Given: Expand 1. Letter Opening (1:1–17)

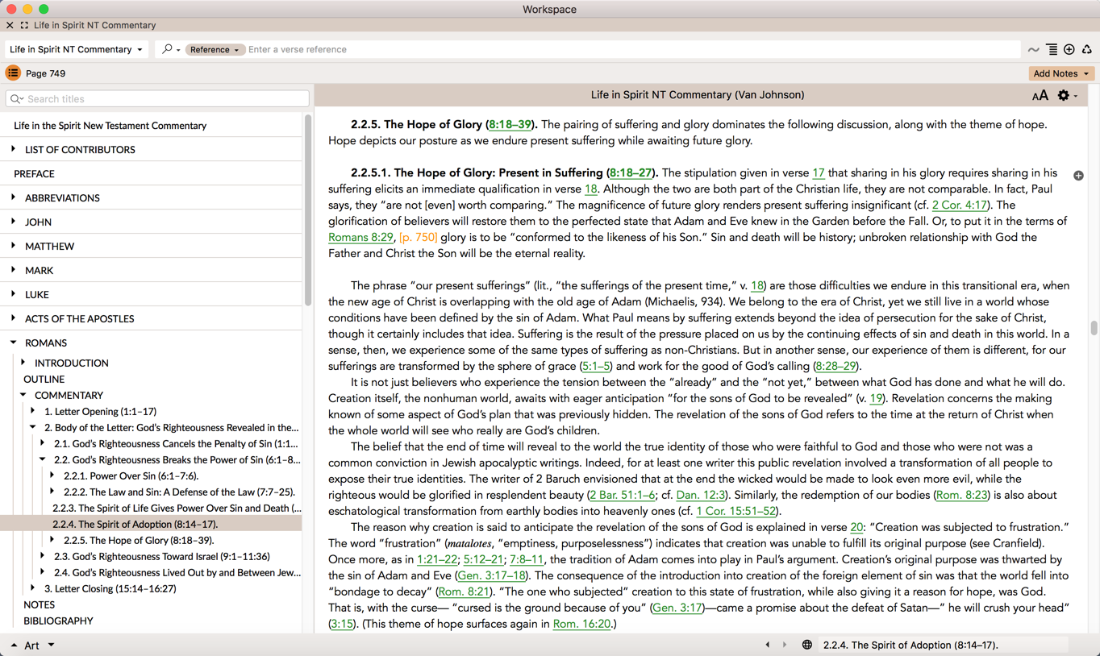Looking at the screenshot, I should [32, 411].
